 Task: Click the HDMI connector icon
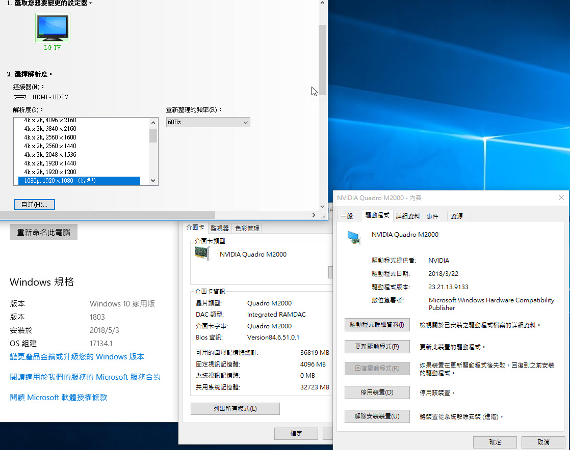[x=20, y=97]
